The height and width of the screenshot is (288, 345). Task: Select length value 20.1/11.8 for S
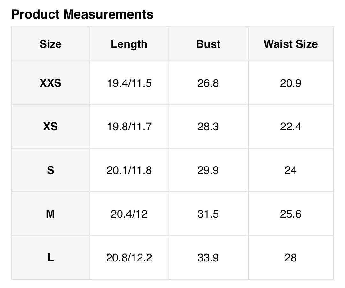tap(129, 170)
